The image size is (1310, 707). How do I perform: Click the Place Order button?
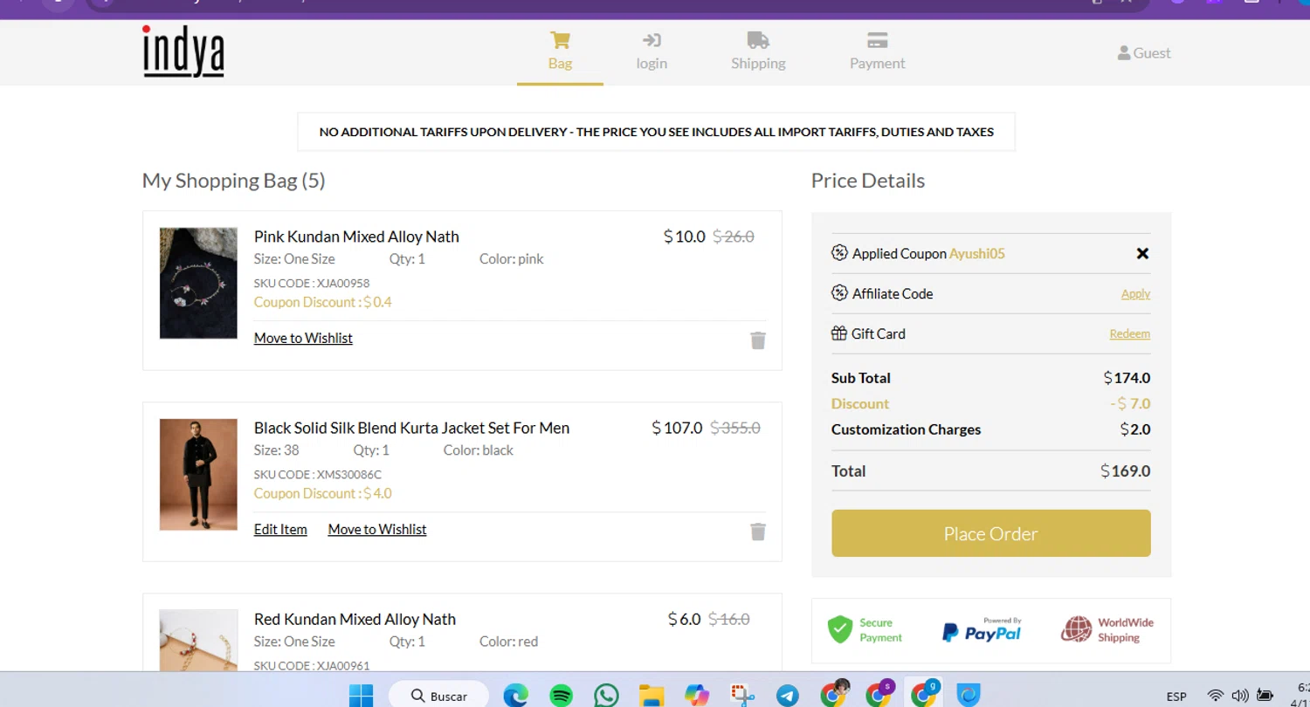pos(991,533)
